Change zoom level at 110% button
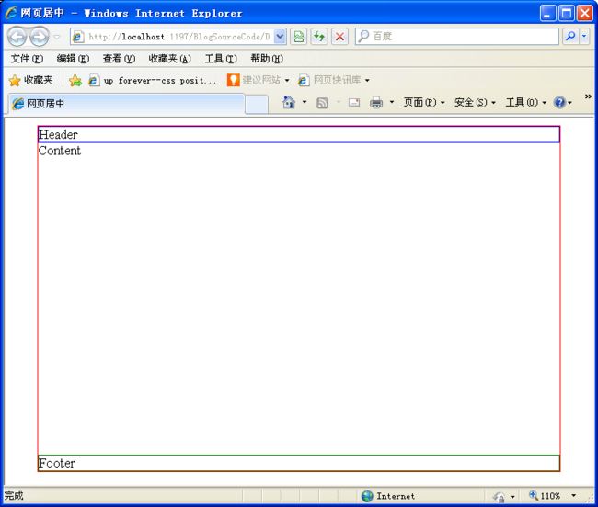This screenshot has width=598, height=507. point(545,496)
